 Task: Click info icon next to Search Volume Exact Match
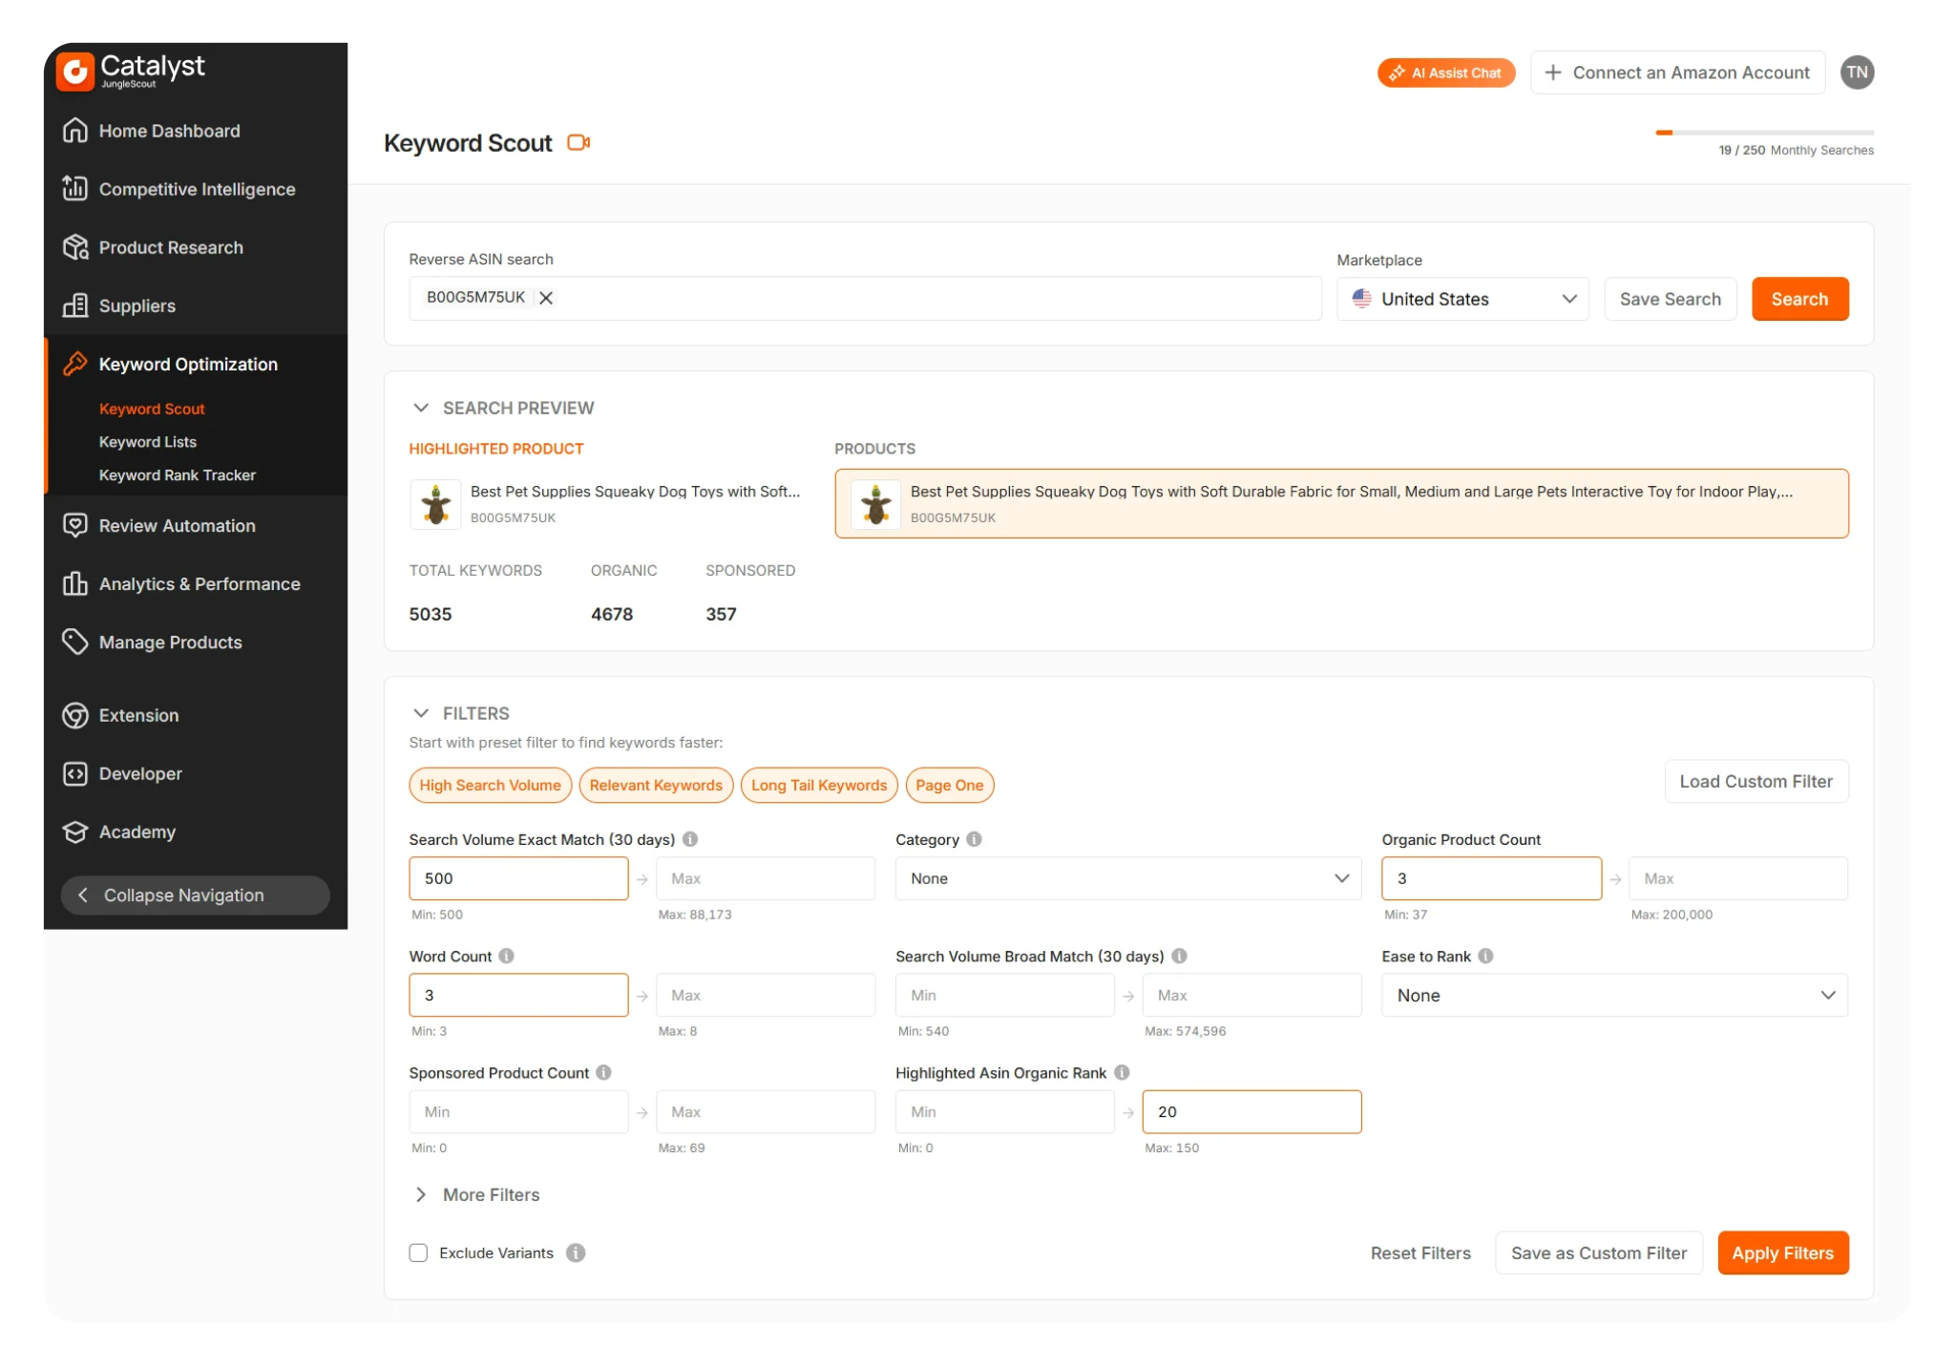690,839
